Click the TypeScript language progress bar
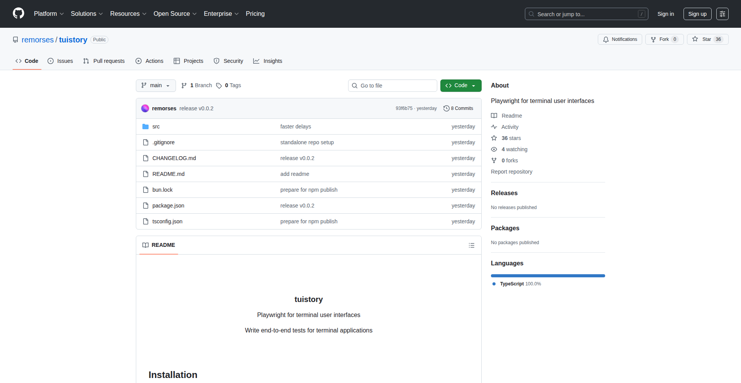The height and width of the screenshot is (383, 741). pyautogui.click(x=548, y=276)
